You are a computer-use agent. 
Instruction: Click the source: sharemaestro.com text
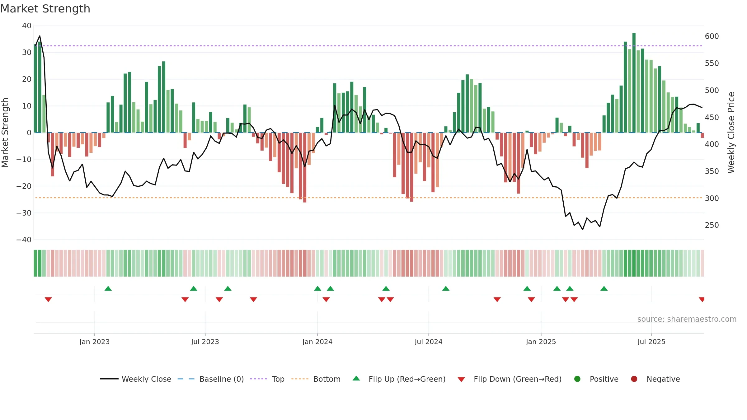tap(687, 319)
